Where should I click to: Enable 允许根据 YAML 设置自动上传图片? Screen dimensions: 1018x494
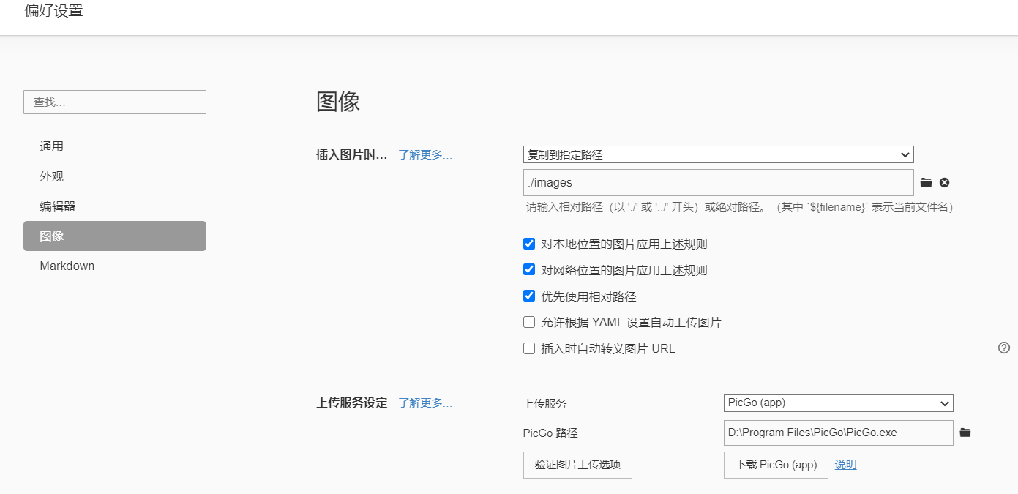529,322
